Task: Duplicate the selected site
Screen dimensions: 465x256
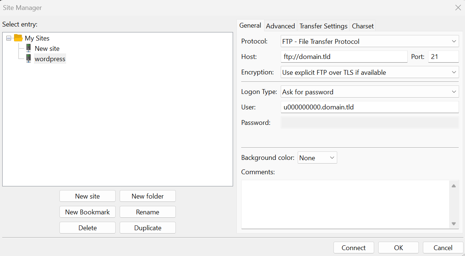Action: [147, 228]
